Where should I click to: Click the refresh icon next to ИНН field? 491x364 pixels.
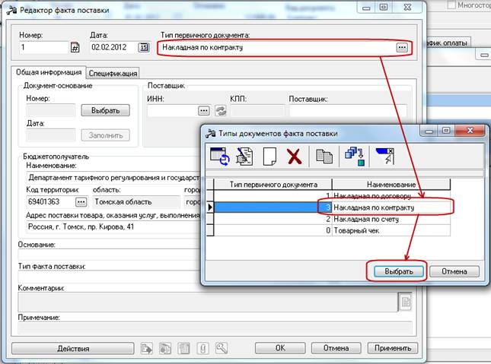(x=221, y=111)
